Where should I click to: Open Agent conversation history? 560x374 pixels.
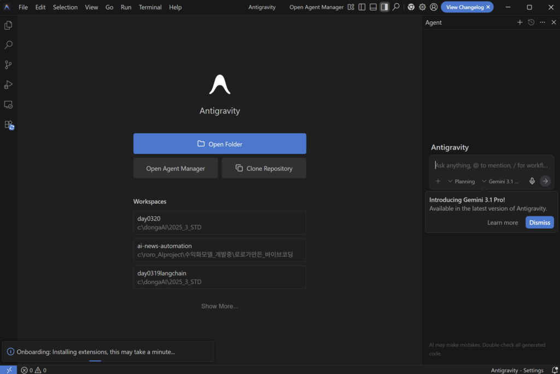tap(531, 22)
